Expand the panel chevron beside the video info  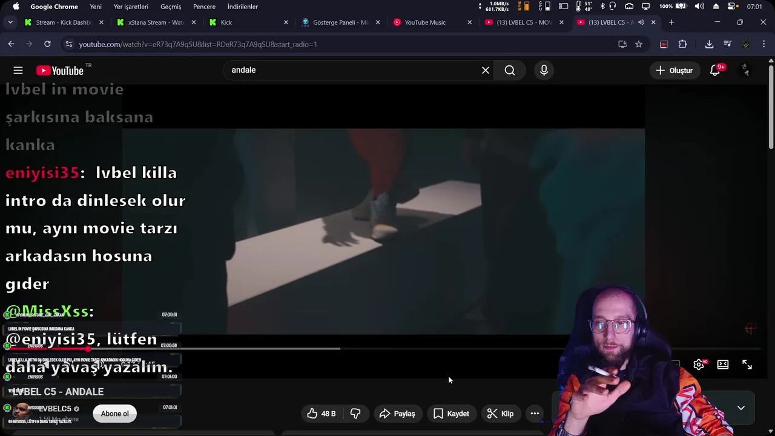pyautogui.click(x=741, y=408)
